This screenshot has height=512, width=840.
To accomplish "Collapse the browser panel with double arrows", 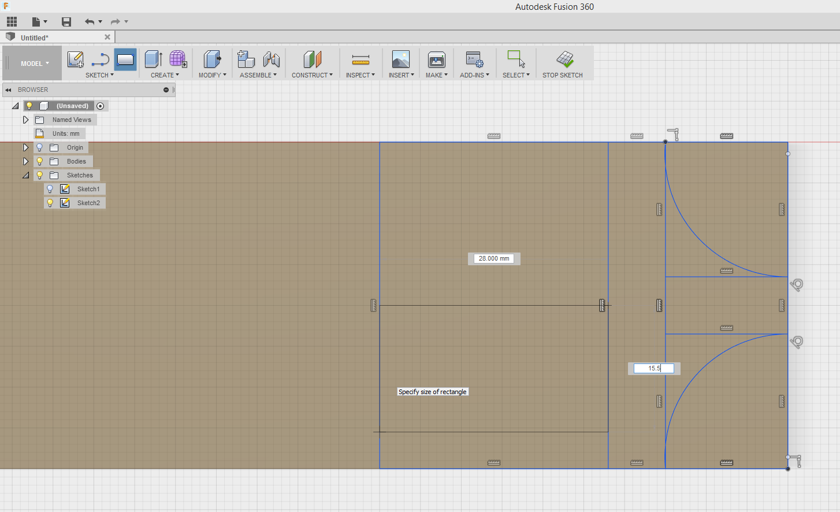I will tap(9, 90).
